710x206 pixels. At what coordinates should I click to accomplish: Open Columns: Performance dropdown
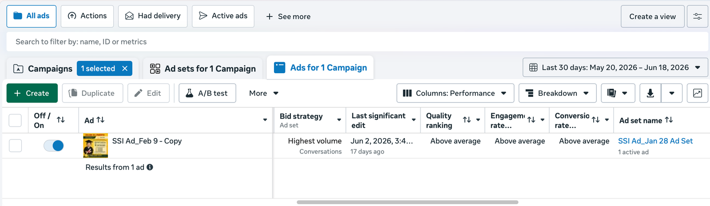pyautogui.click(x=455, y=93)
